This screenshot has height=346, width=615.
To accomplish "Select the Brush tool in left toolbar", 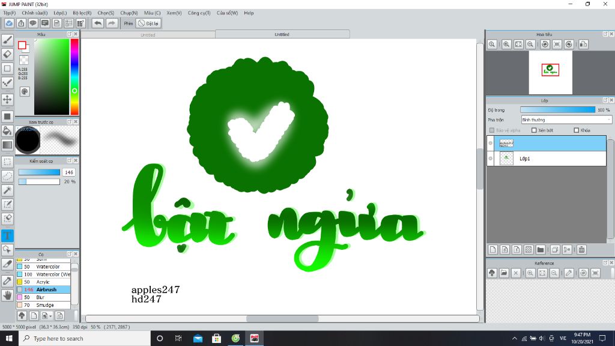I will (x=7, y=40).
